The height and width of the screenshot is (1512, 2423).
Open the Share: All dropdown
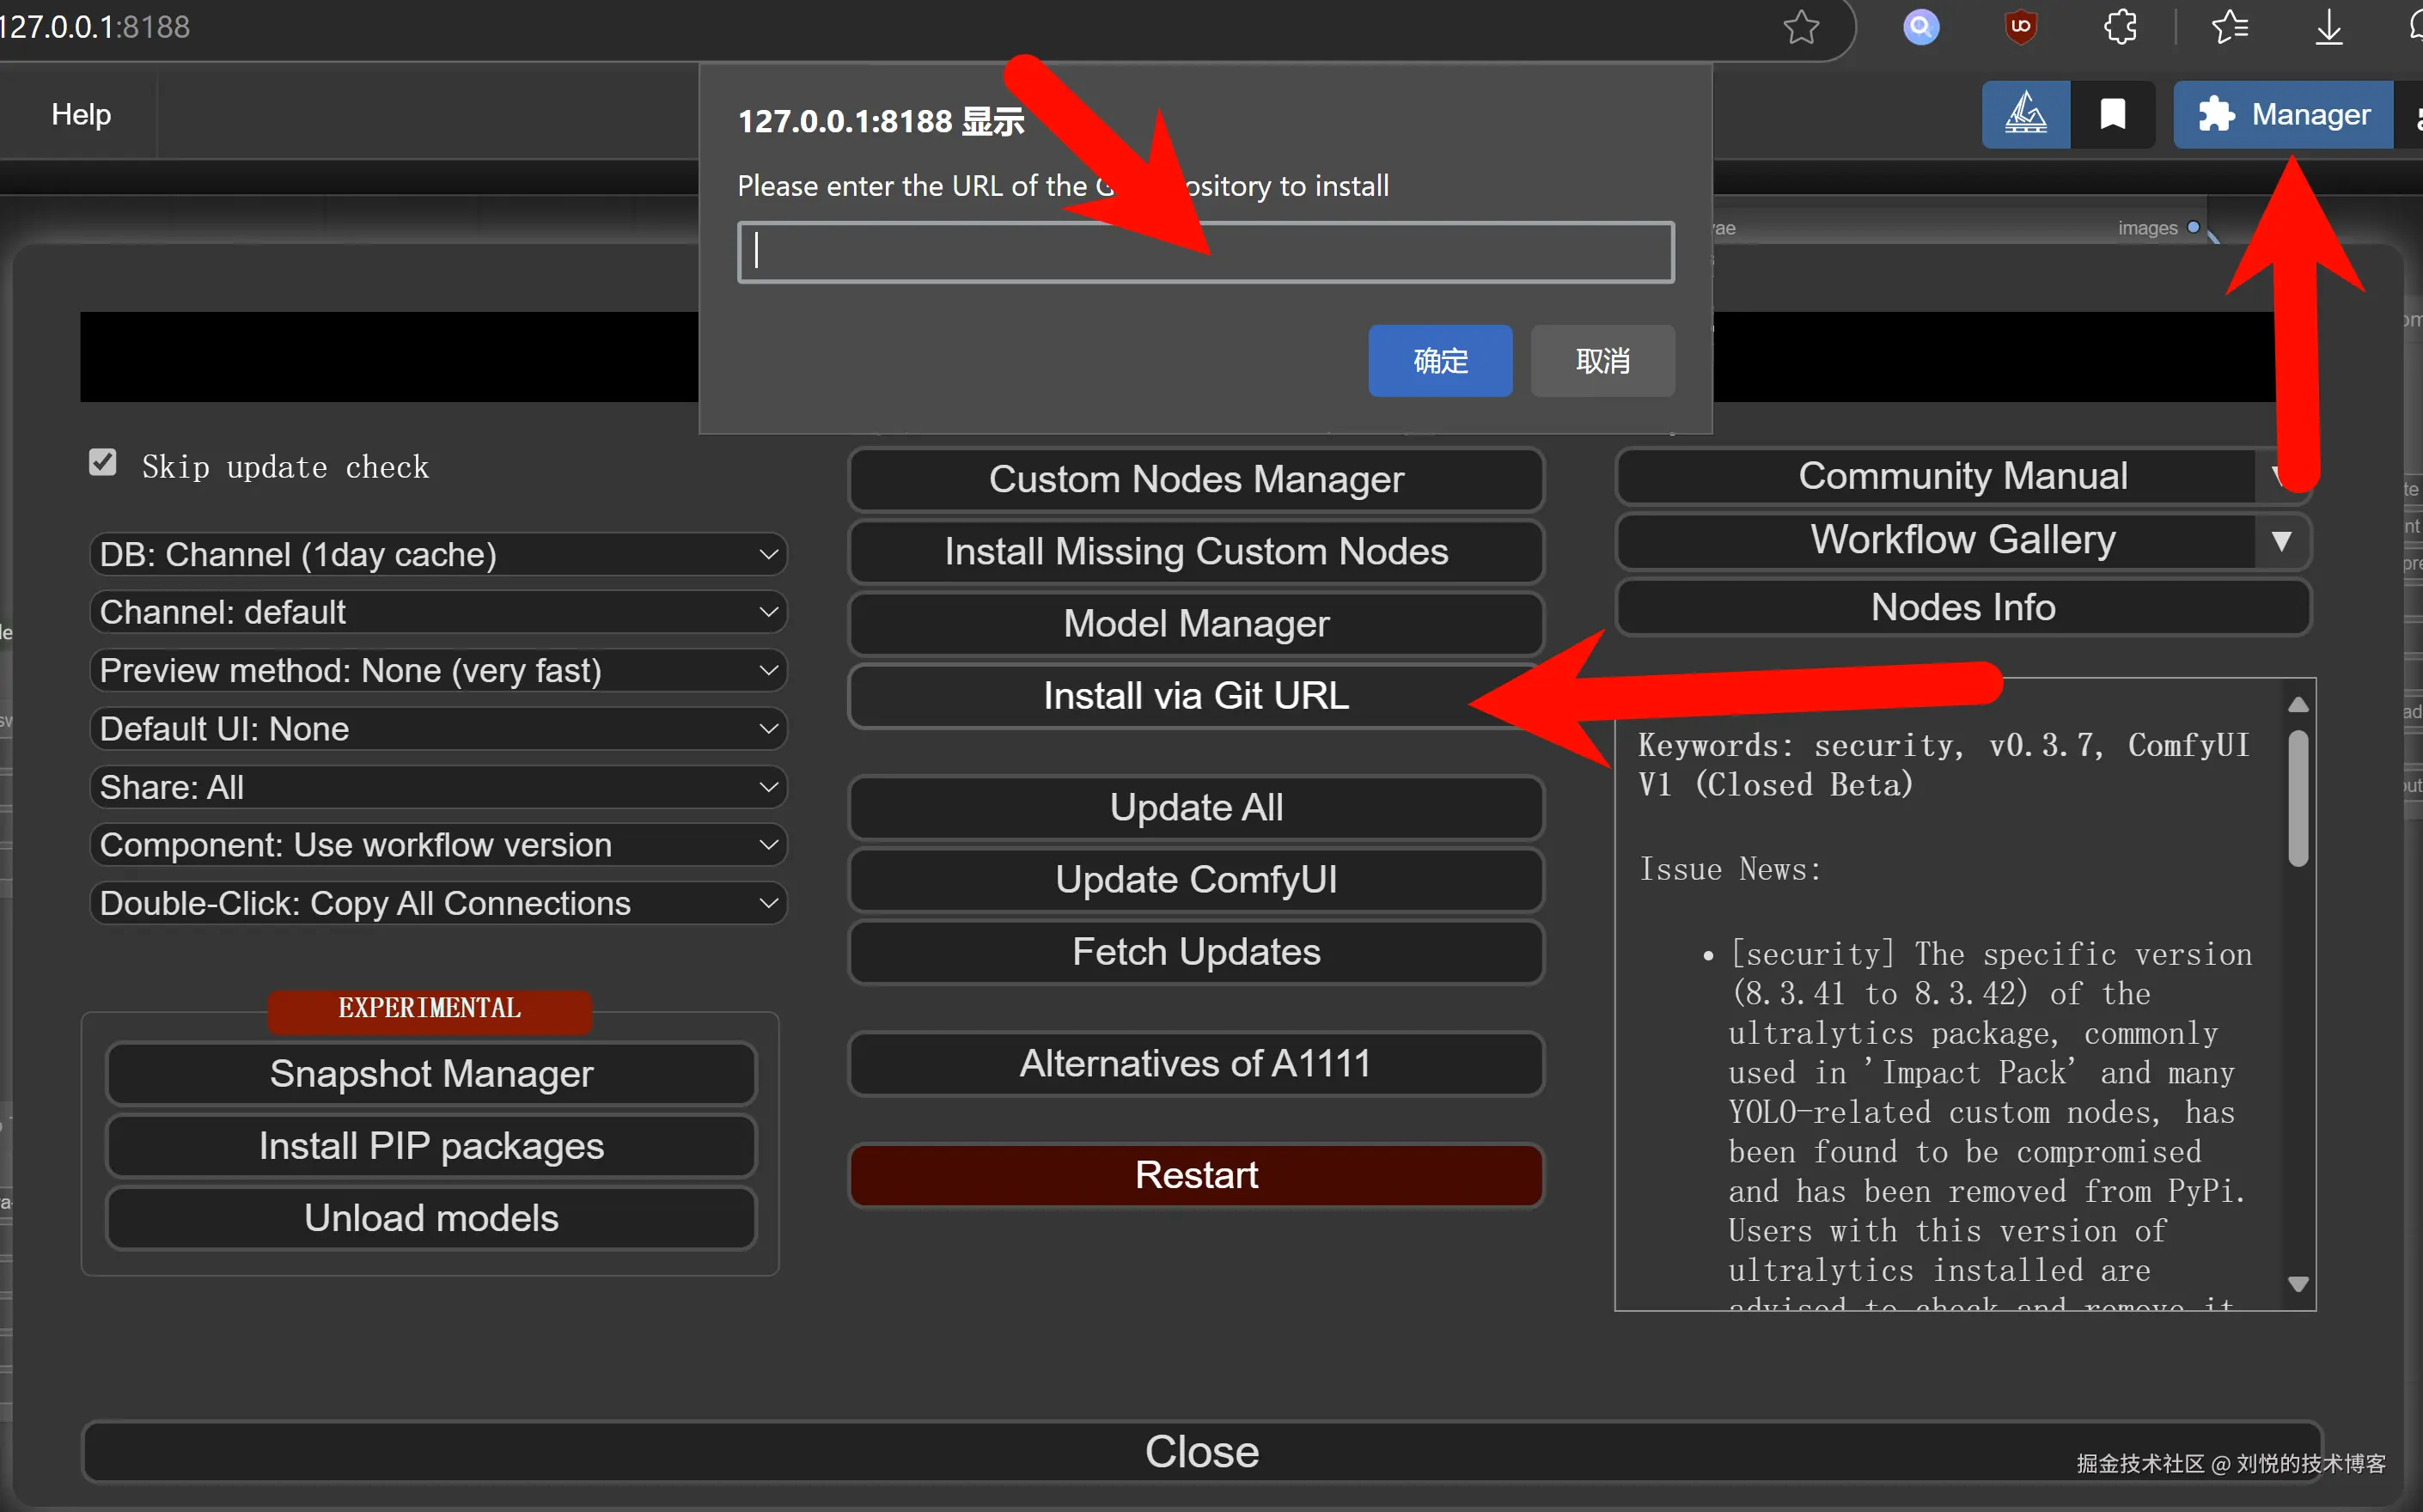click(x=438, y=787)
